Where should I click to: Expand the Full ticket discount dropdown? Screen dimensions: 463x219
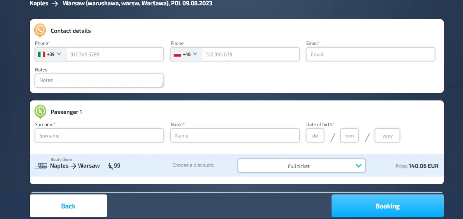pyautogui.click(x=301, y=166)
